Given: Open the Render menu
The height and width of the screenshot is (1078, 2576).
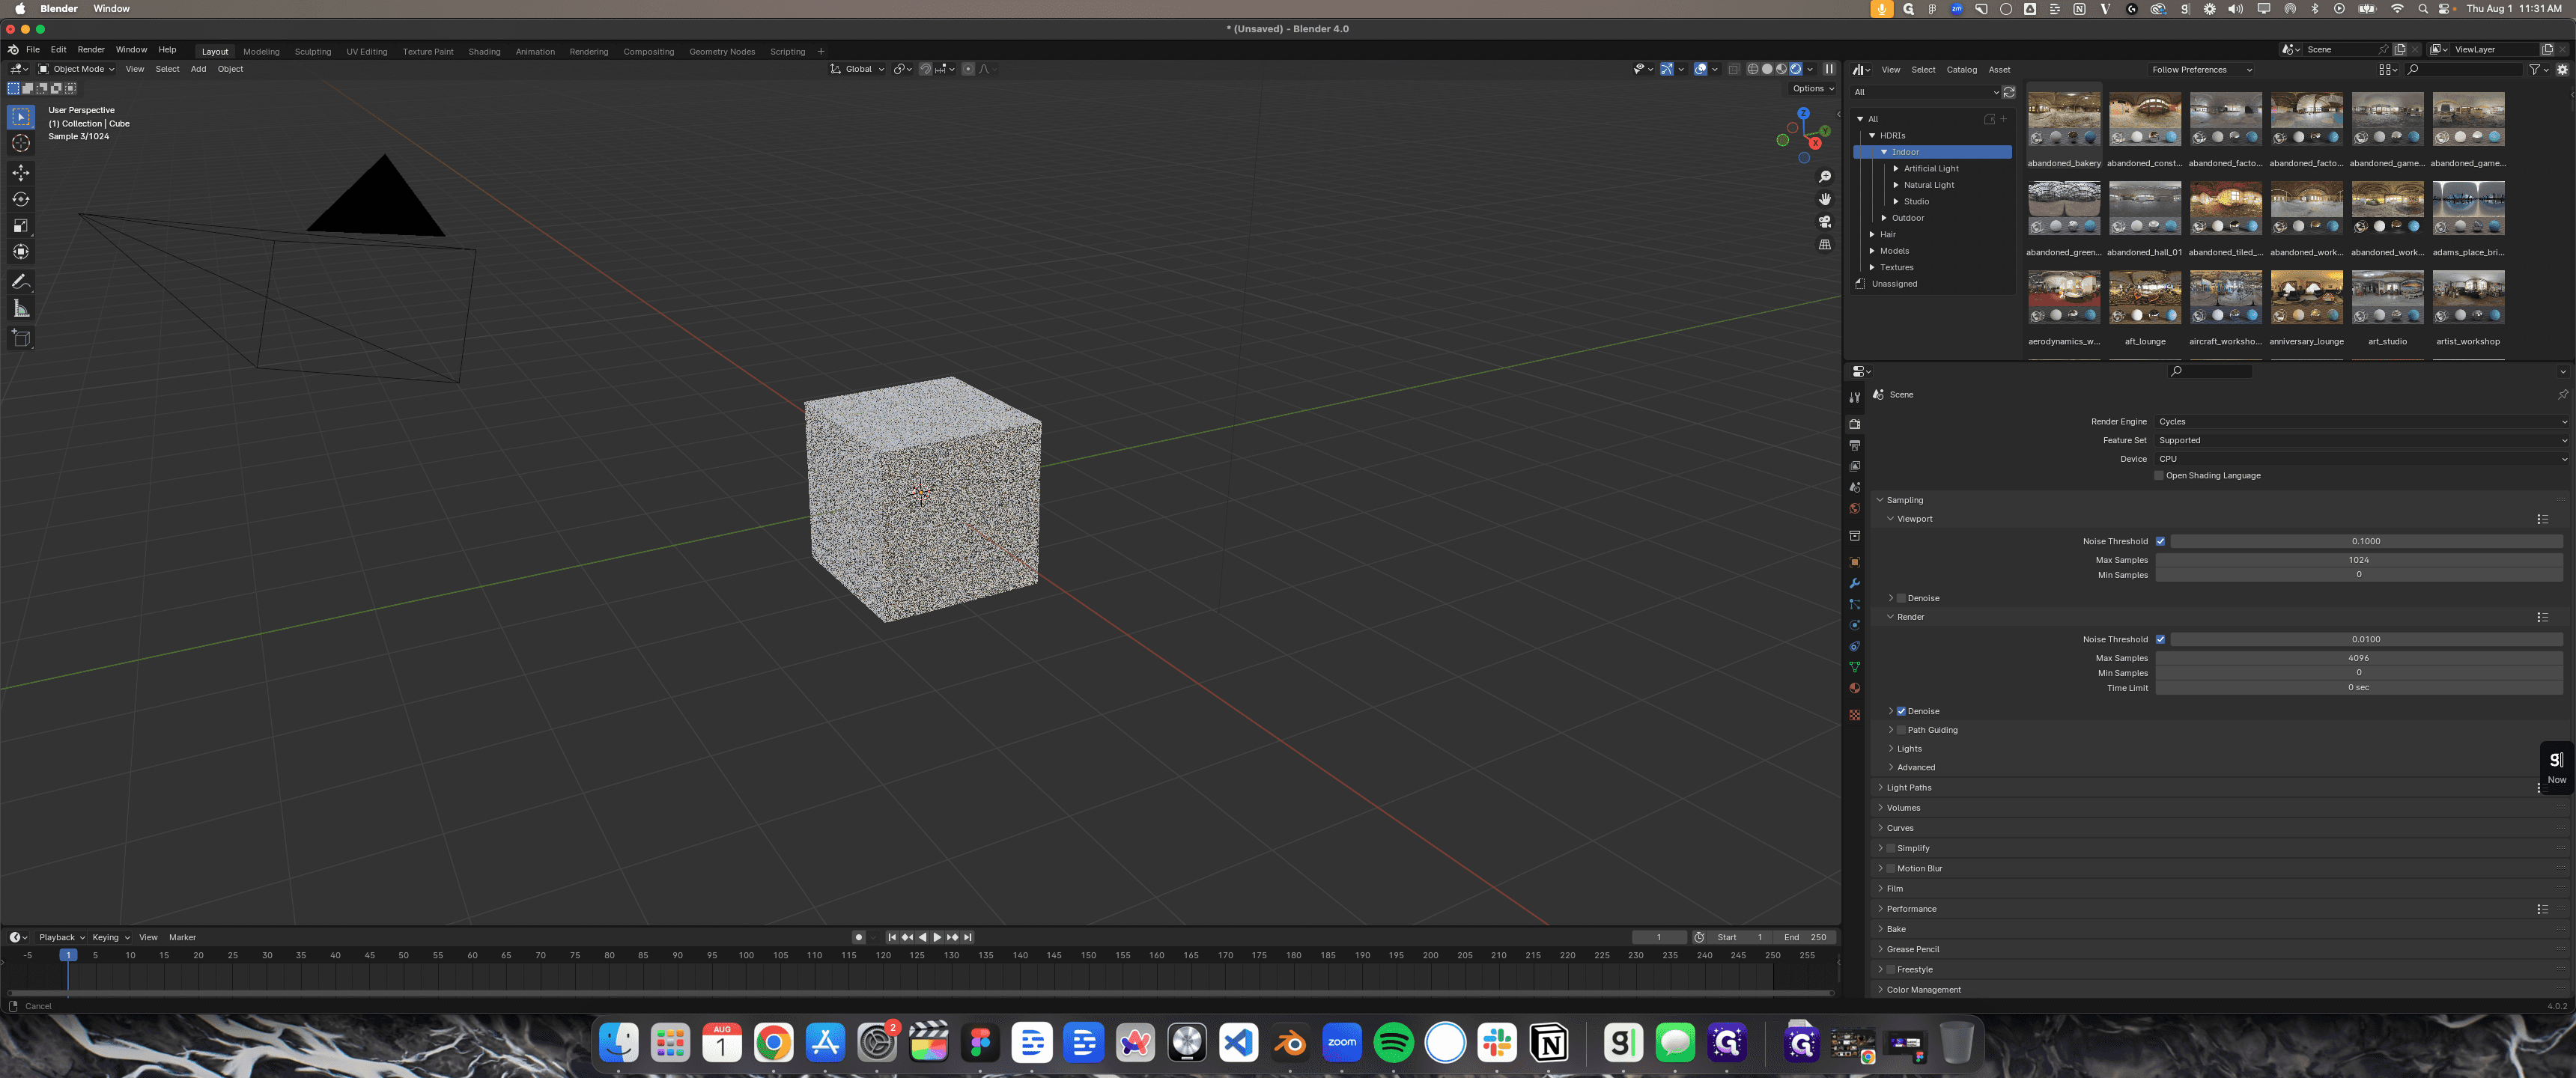Looking at the screenshot, I should point(91,50).
